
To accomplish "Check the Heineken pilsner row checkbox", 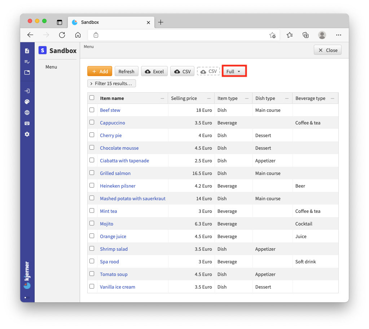I will 92,185.
